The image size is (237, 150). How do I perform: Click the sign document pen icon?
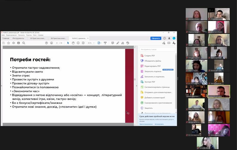pyautogui.click(x=123, y=43)
